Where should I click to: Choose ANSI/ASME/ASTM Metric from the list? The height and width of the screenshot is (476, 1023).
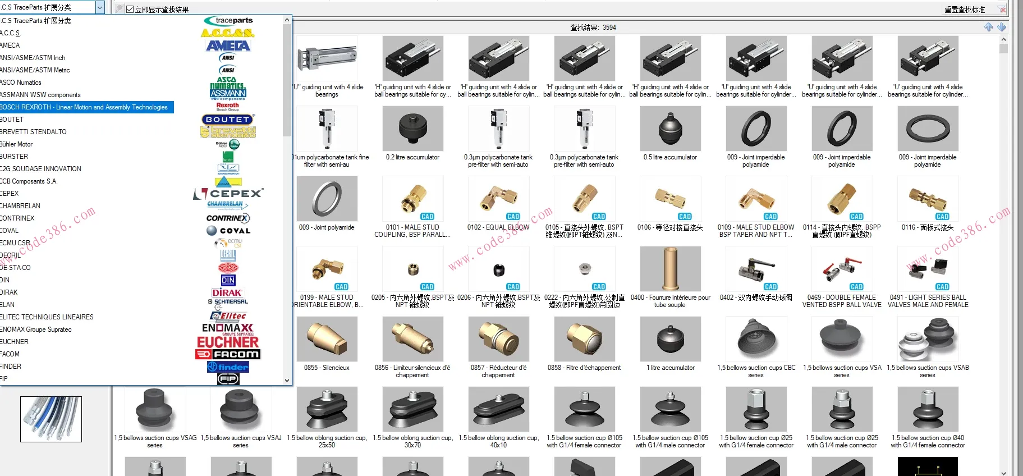35,70
